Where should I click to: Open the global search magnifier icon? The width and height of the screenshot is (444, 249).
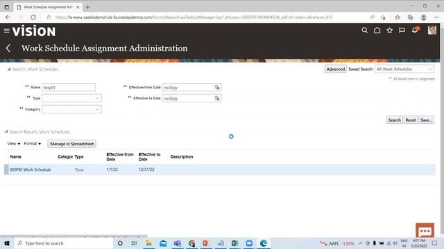[x=365, y=30]
